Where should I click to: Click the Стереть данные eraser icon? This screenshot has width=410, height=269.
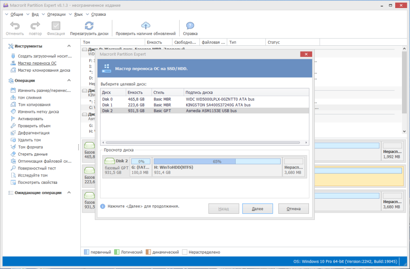13,154
